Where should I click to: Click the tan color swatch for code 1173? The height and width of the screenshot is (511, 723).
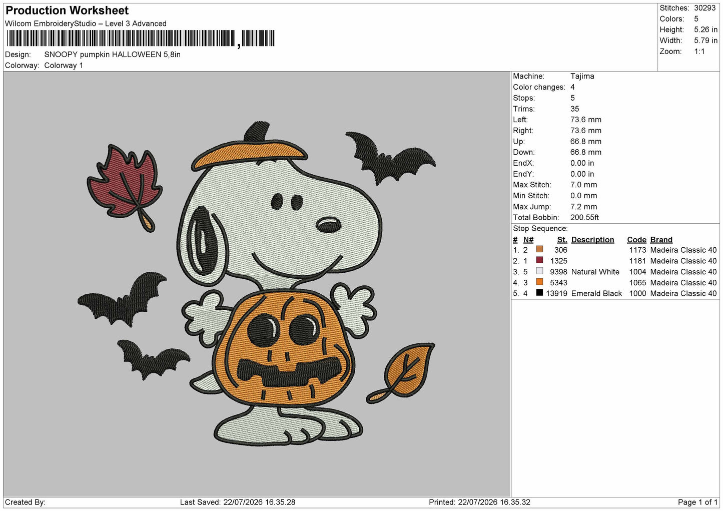539,249
